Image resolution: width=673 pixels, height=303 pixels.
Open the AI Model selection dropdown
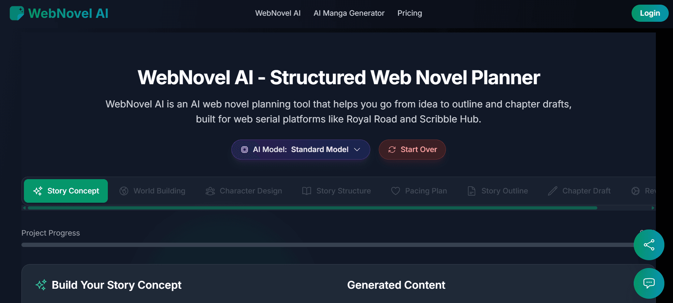pos(300,150)
